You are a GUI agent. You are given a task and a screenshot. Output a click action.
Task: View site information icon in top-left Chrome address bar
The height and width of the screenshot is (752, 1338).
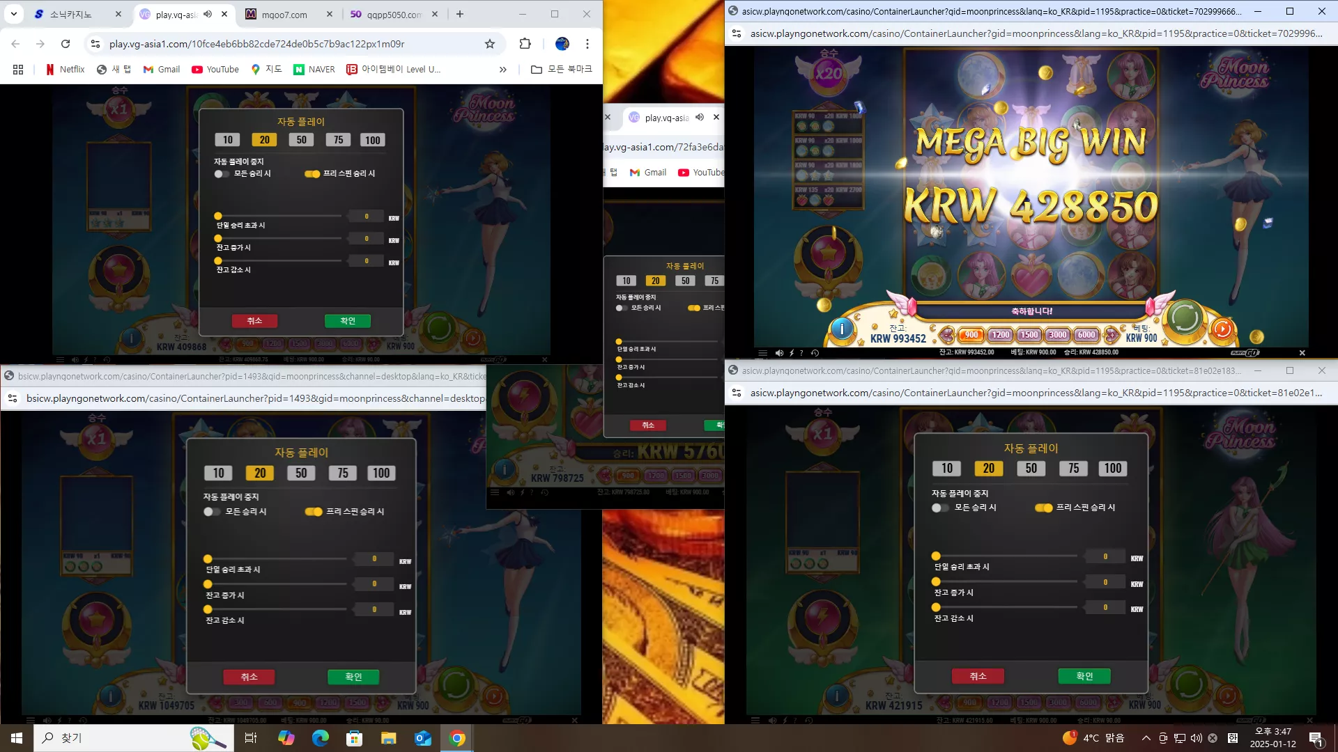click(x=95, y=44)
